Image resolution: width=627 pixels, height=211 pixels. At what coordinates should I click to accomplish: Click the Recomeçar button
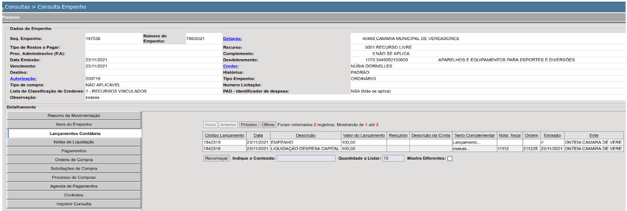[x=217, y=158]
